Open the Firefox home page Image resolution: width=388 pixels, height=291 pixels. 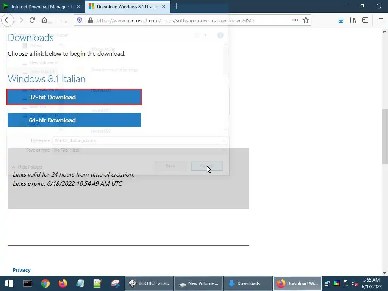pos(44,20)
